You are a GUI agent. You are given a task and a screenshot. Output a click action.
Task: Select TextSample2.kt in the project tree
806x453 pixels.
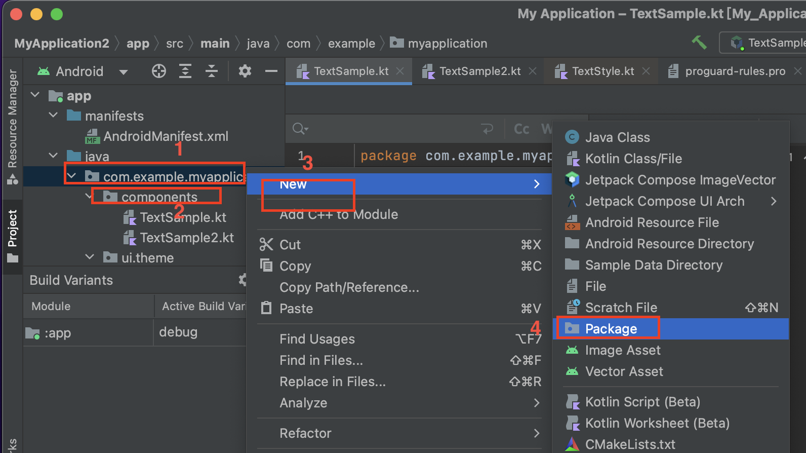coord(179,238)
